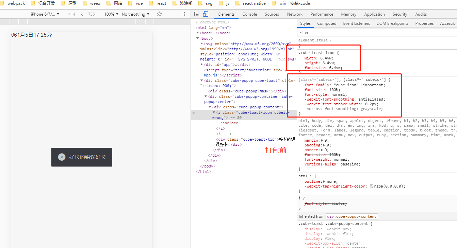The height and width of the screenshot is (248, 457).
Task: Select the cube-toast-tip div node
Action: 255,142
